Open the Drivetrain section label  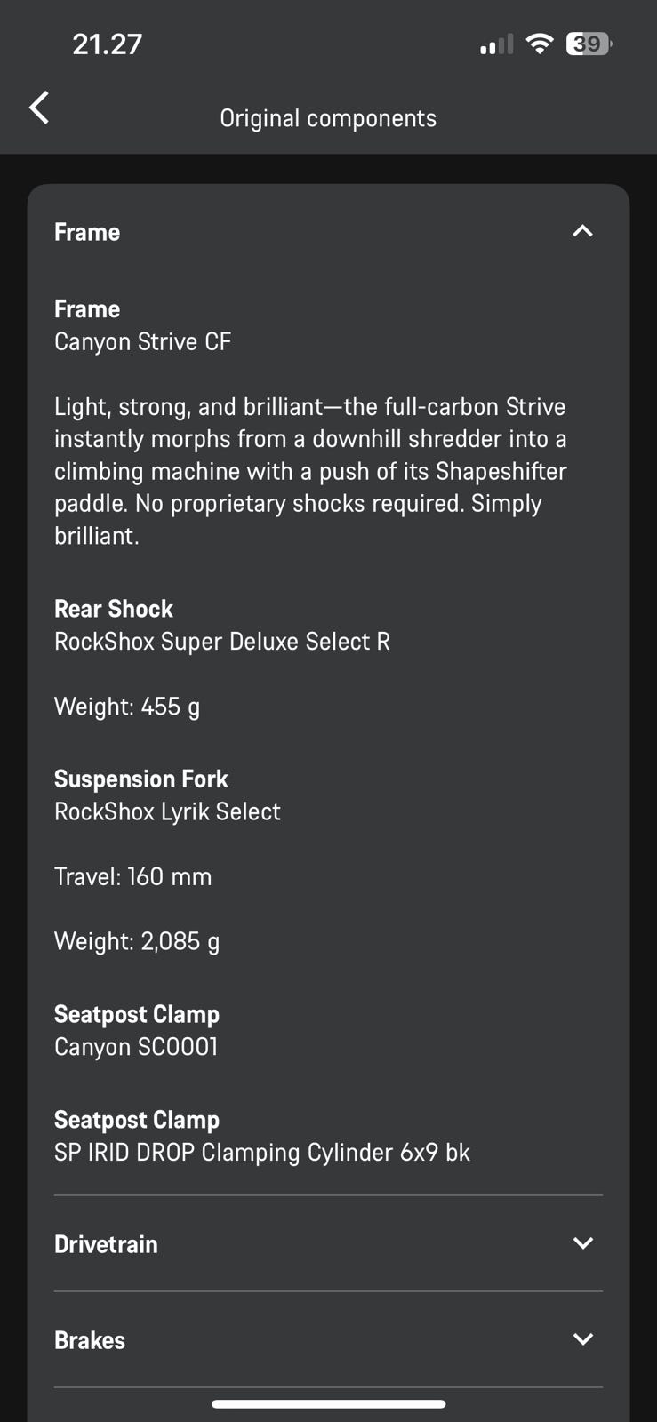click(x=106, y=1244)
